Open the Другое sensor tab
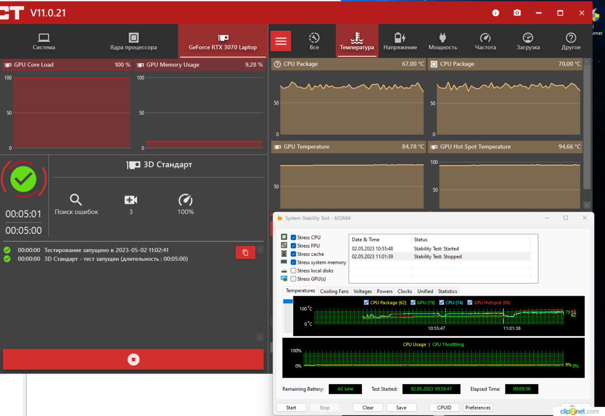Screen dimensions: 605x416 click(x=571, y=41)
